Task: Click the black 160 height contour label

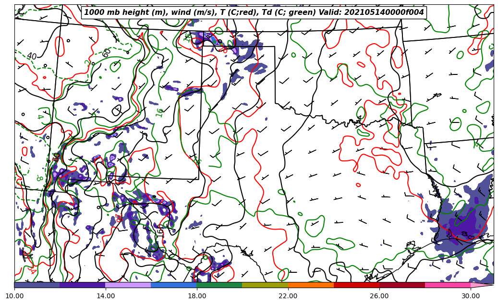Action: 160,231
